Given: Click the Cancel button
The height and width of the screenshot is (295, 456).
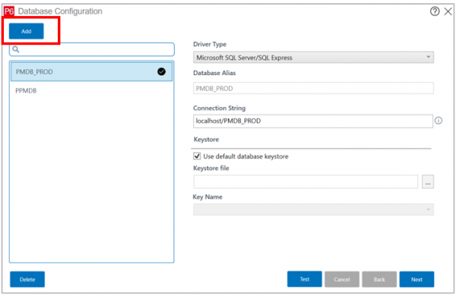Looking at the screenshot, I should click(x=342, y=279).
